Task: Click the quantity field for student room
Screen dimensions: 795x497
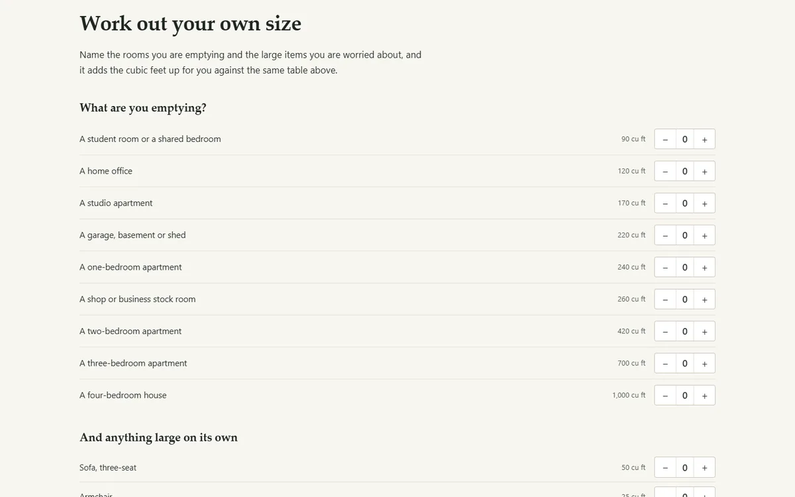Action: point(685,139)
